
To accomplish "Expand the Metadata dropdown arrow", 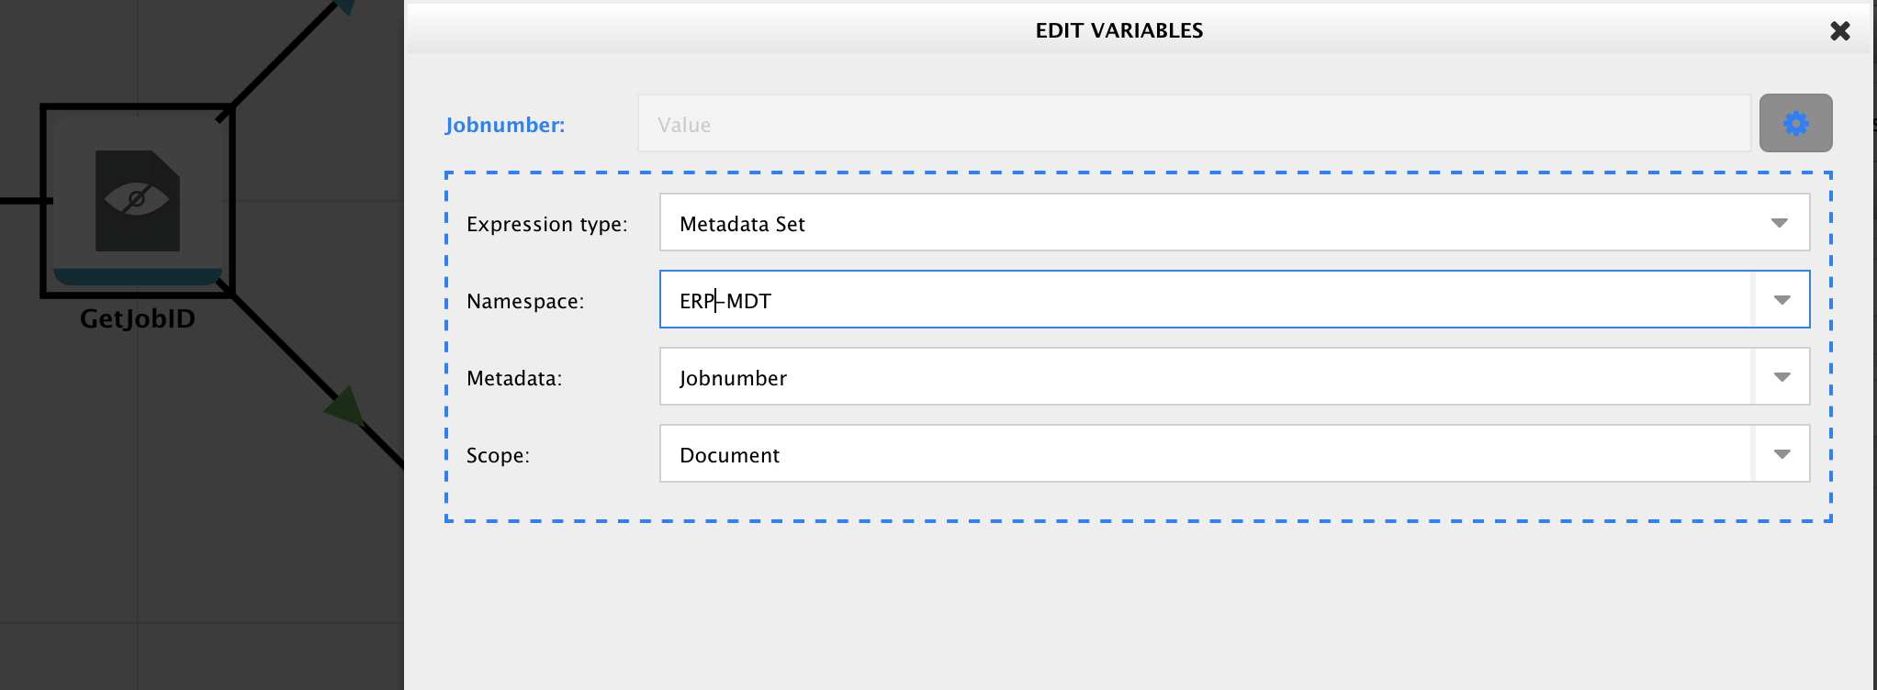I will point(1781,377).
